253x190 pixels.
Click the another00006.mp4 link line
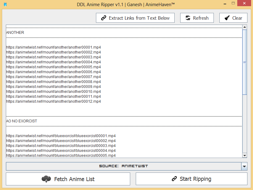[54, 72]
